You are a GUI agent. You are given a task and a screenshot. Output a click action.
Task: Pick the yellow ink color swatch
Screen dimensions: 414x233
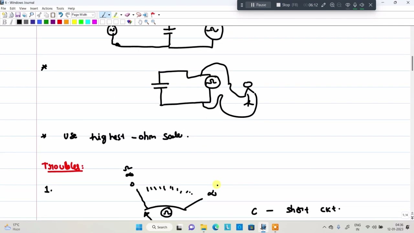point(74,22)
